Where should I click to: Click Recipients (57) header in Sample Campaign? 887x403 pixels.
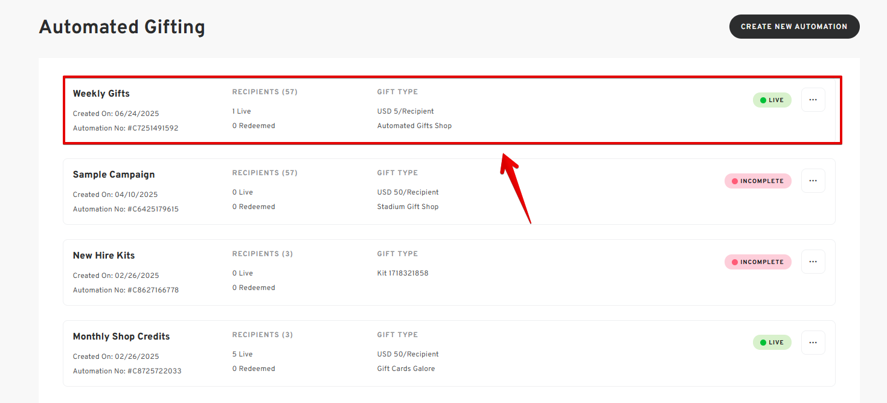click(x=265, y=173)
